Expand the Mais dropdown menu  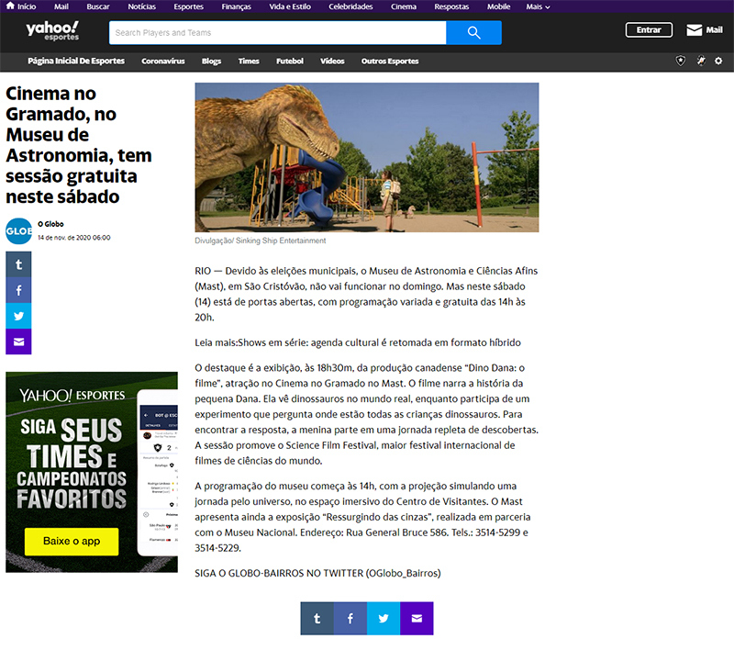tap(538, 6)
